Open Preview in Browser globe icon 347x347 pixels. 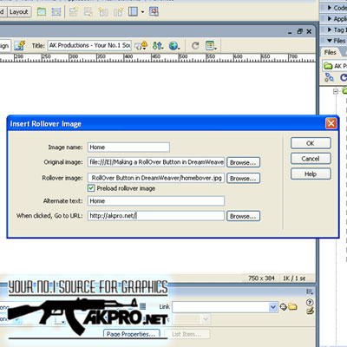[x=174, y=45]
